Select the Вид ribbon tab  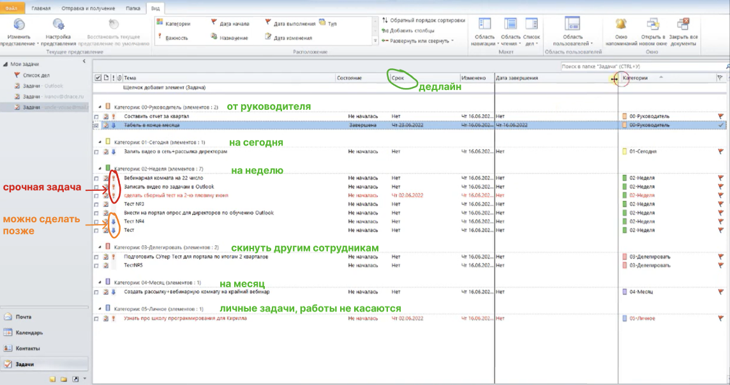click(x=156, y=8)
